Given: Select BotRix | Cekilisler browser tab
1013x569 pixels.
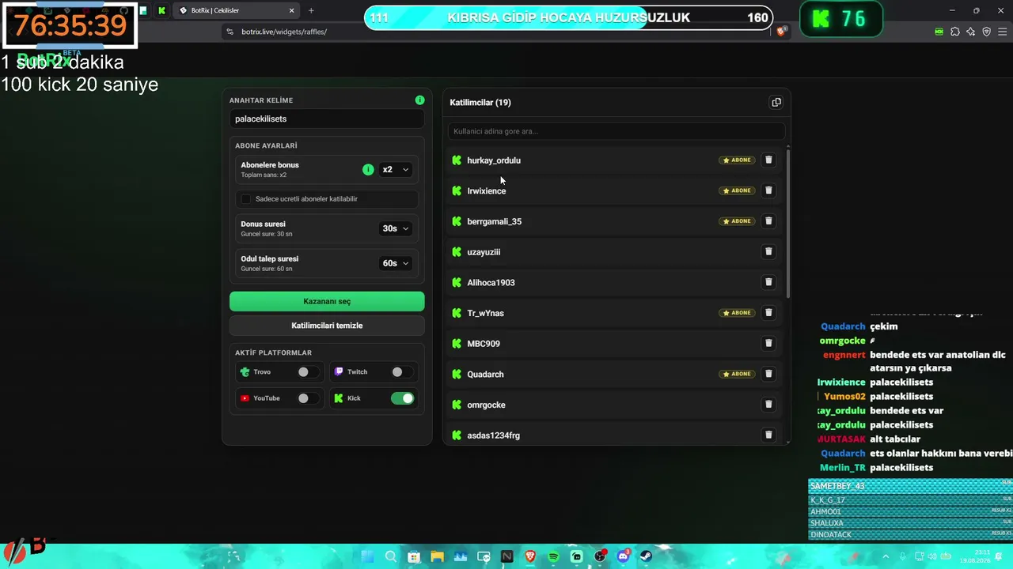Looking at the screenshot, I should pos(236,10).
